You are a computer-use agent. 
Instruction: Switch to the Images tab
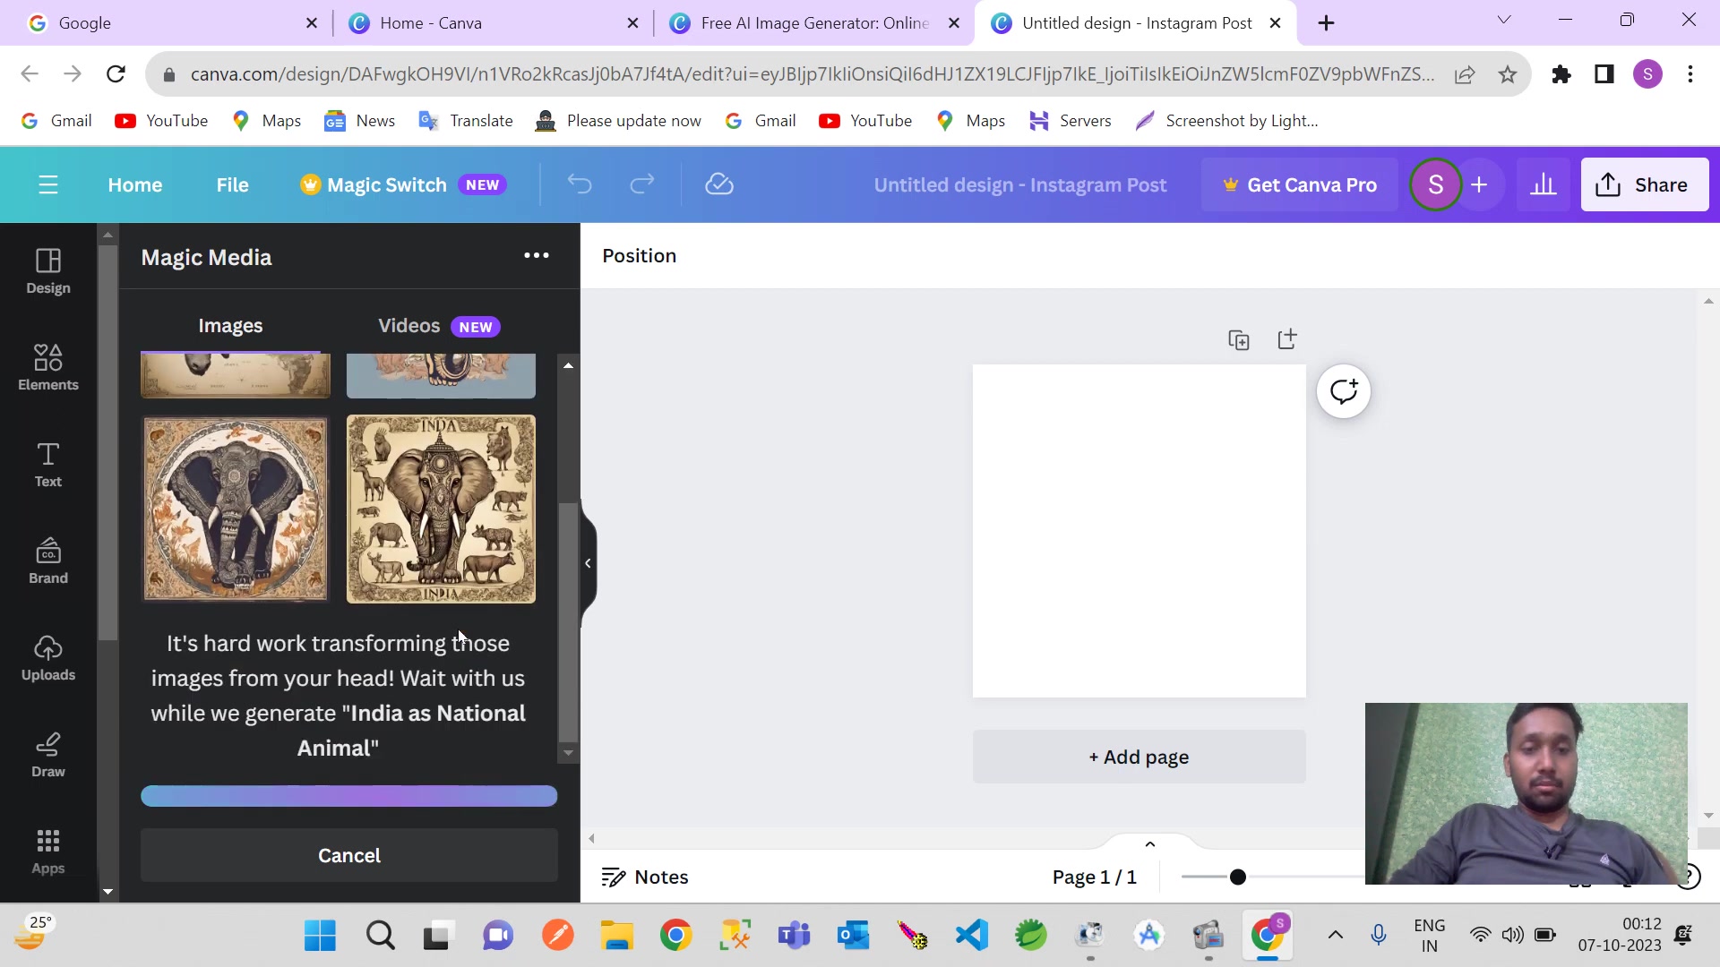[x=230, y=327]
